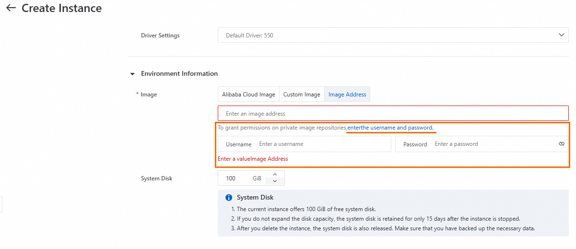
Task: Click the blue info icon beside System Disk note
Action: pos(229,198)
